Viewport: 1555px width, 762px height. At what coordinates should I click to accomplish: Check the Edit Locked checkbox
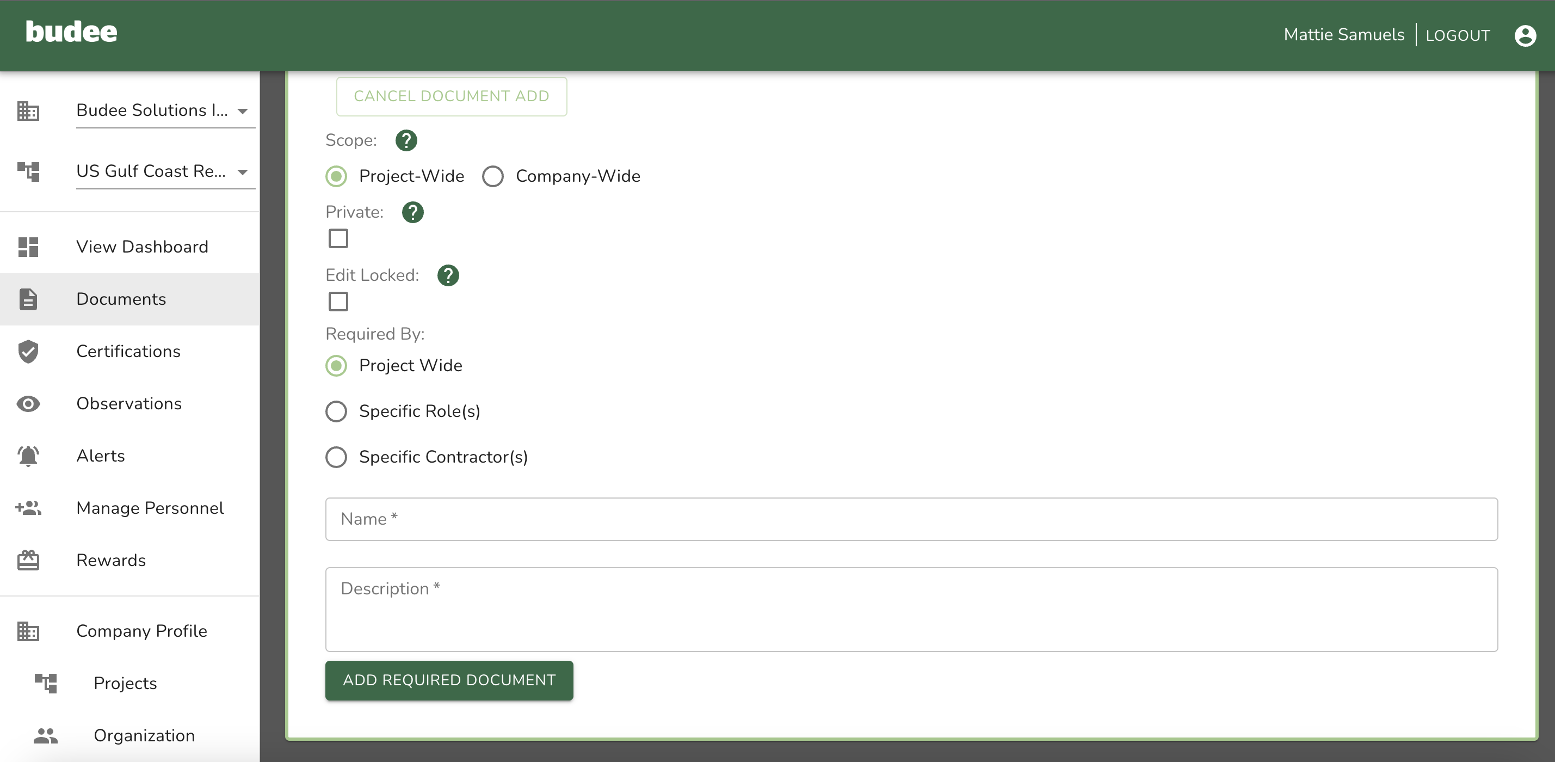coord(338,302)
